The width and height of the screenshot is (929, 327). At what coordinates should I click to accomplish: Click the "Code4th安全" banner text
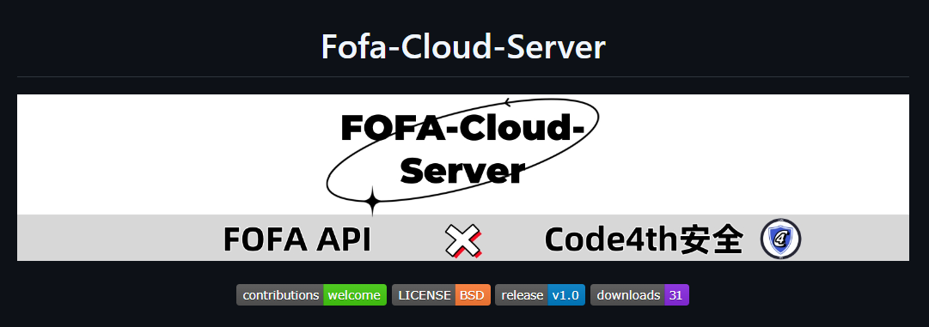coord(644,239)
